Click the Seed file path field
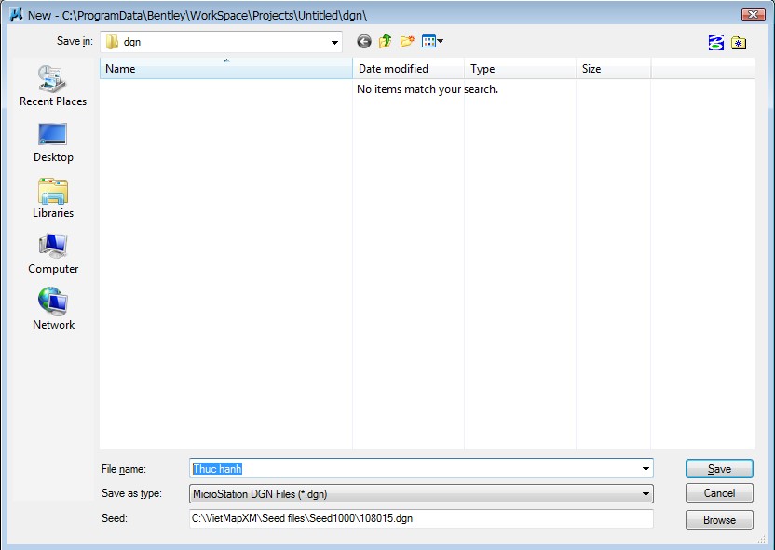The image size is (775, 550). [421, 518]
